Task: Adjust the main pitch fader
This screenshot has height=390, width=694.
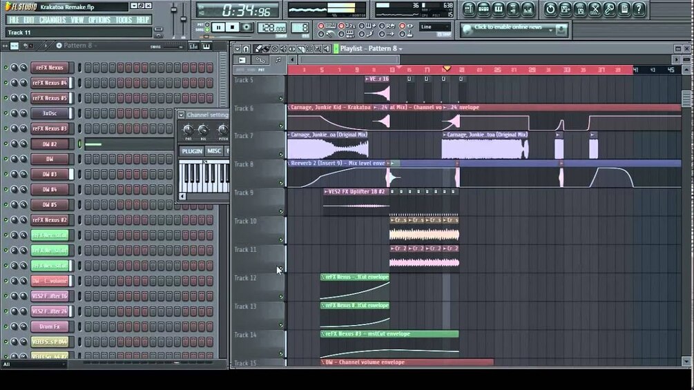Action: pos(183,18)
